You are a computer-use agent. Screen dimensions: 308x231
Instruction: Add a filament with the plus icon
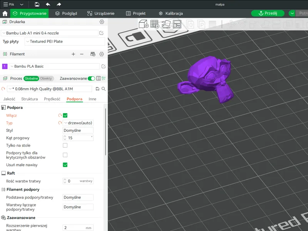(73, 54)
